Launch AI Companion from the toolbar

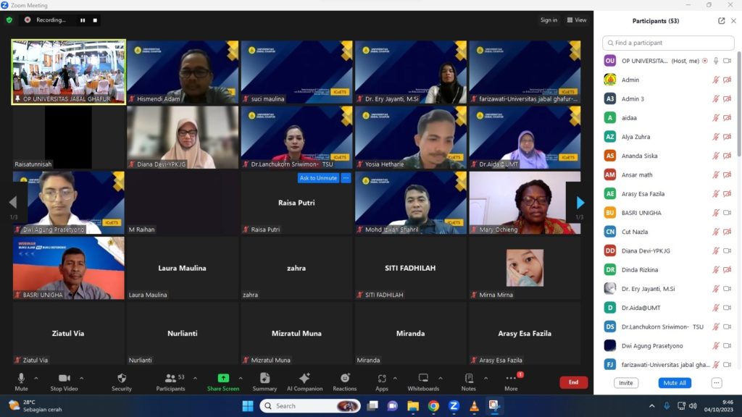(304, 378)
